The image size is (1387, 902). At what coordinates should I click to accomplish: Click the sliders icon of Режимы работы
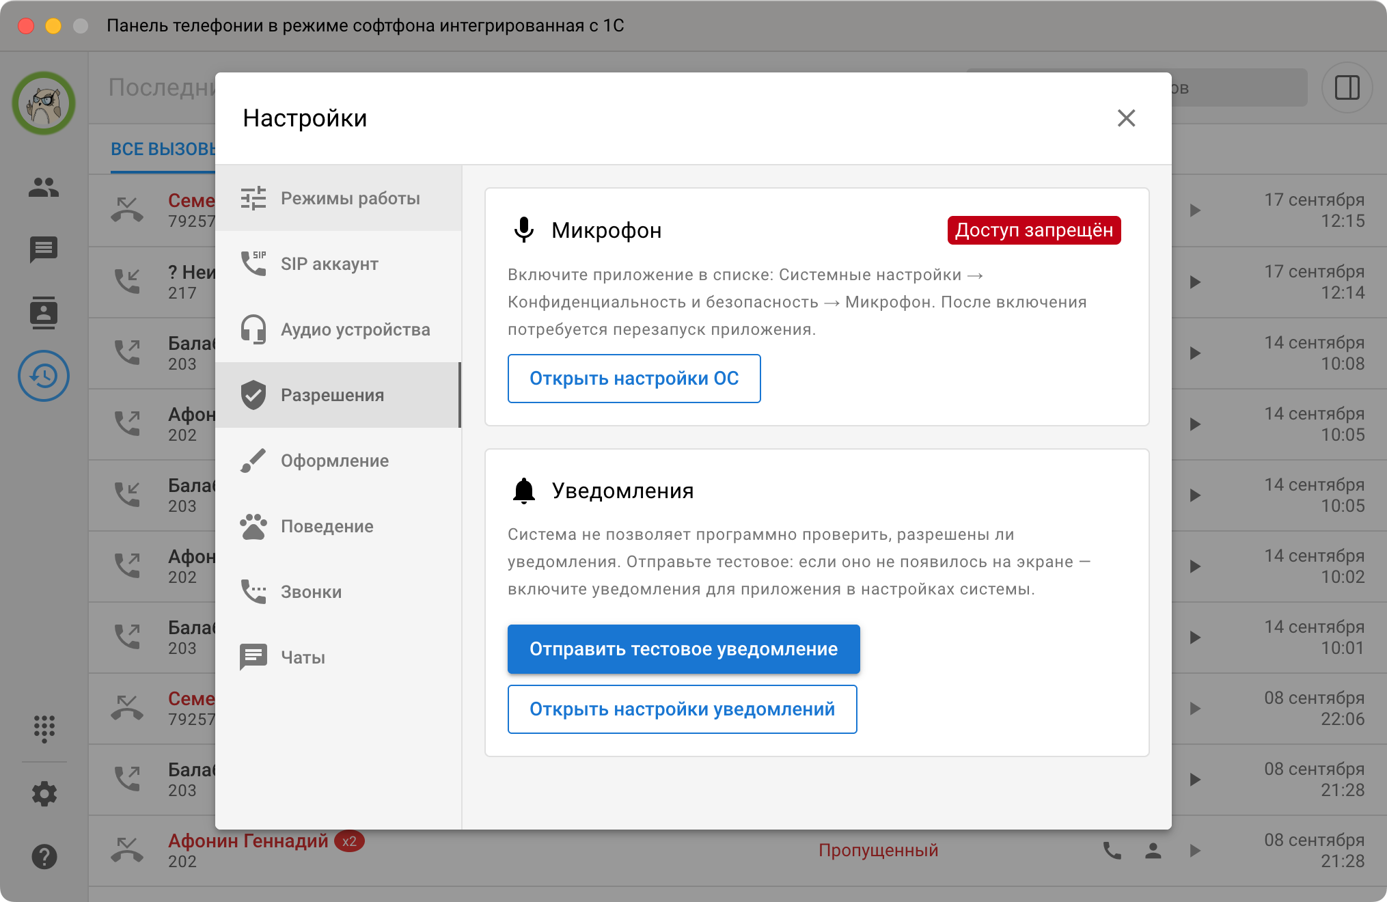(253, 198)
